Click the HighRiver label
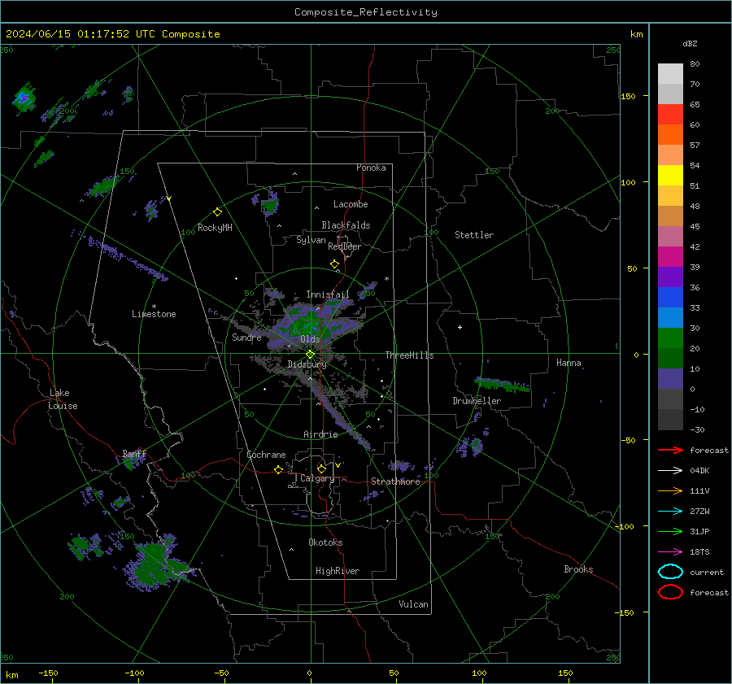This screenshot has height=684, width=732. (x=338, y=571)
